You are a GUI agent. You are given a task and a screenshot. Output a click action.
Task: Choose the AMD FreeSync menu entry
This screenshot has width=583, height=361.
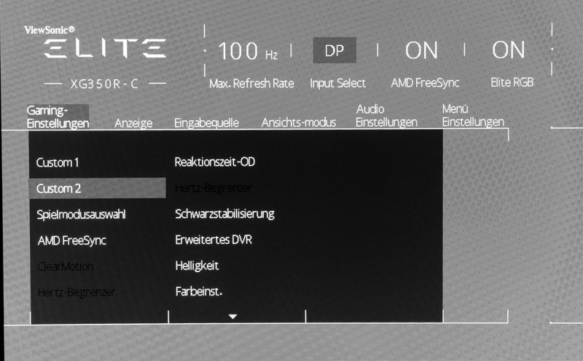point(71,240)
